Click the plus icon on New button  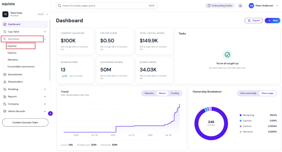point(269,21)
